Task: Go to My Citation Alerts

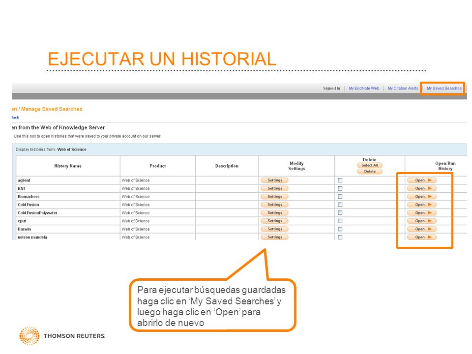Action: (403, 88)
